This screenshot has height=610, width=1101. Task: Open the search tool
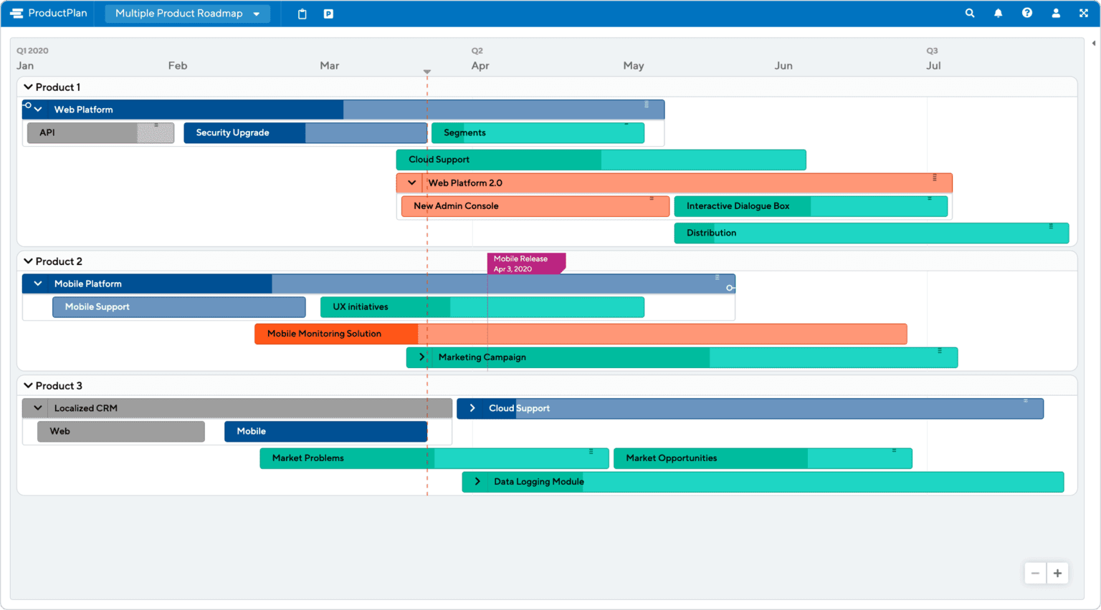tap(969, 13)
